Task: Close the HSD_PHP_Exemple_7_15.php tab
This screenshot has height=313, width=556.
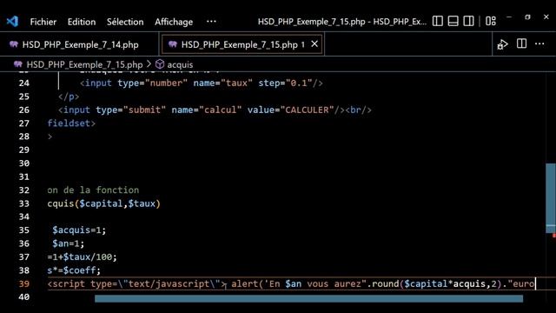Action: [x=314, y=44]
